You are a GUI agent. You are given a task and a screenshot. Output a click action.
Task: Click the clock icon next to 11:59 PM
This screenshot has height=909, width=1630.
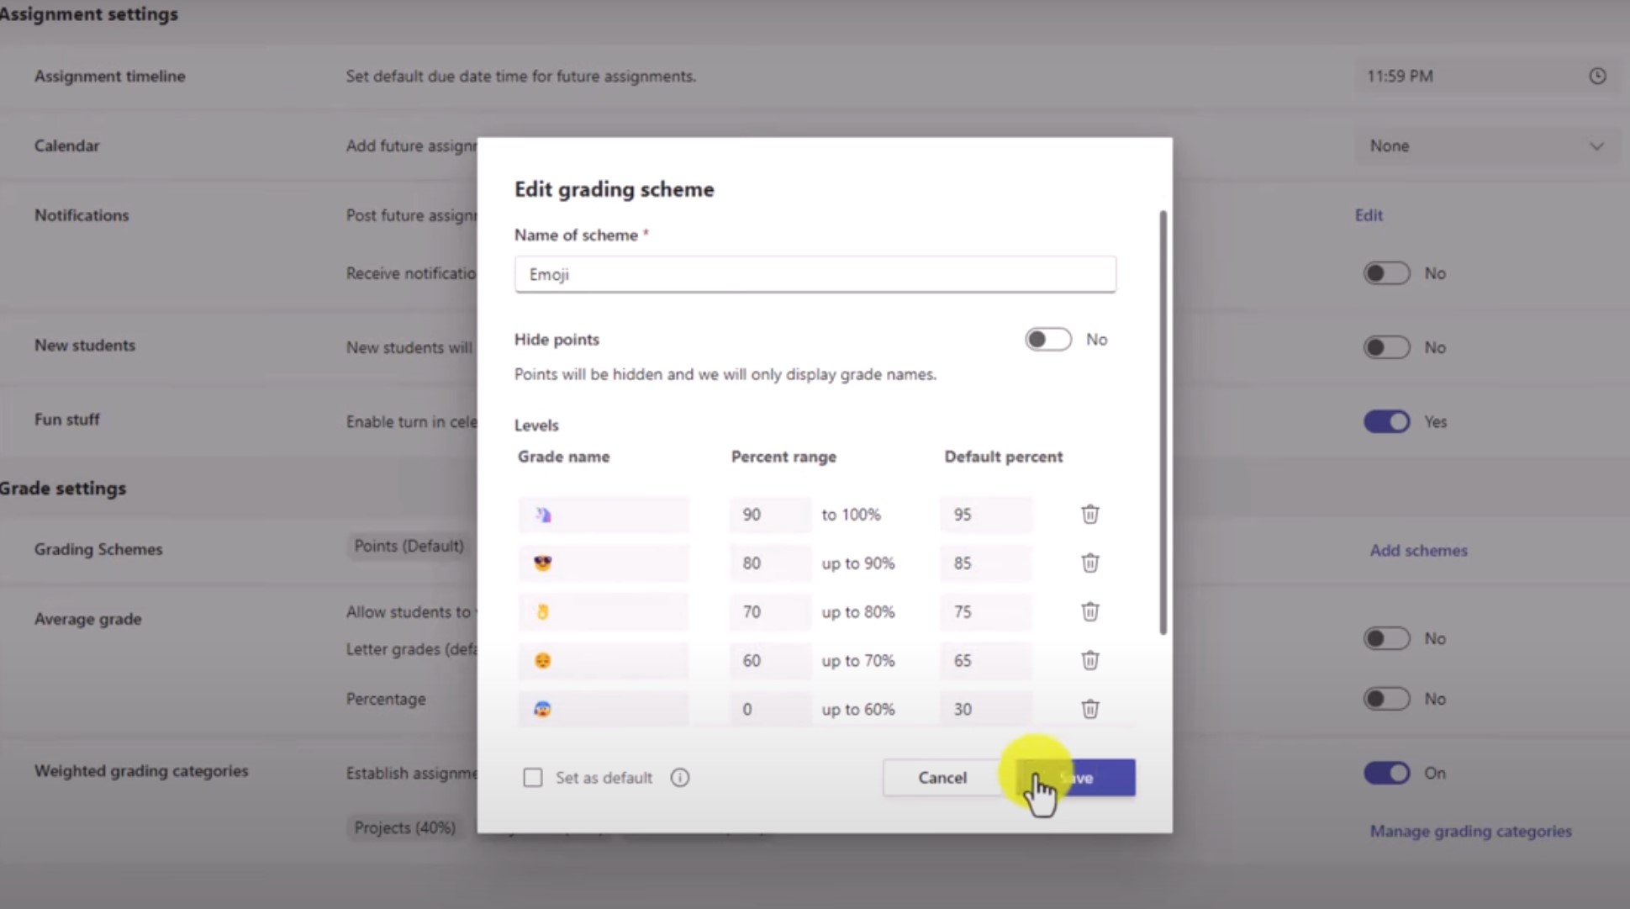click(1597, 77)
